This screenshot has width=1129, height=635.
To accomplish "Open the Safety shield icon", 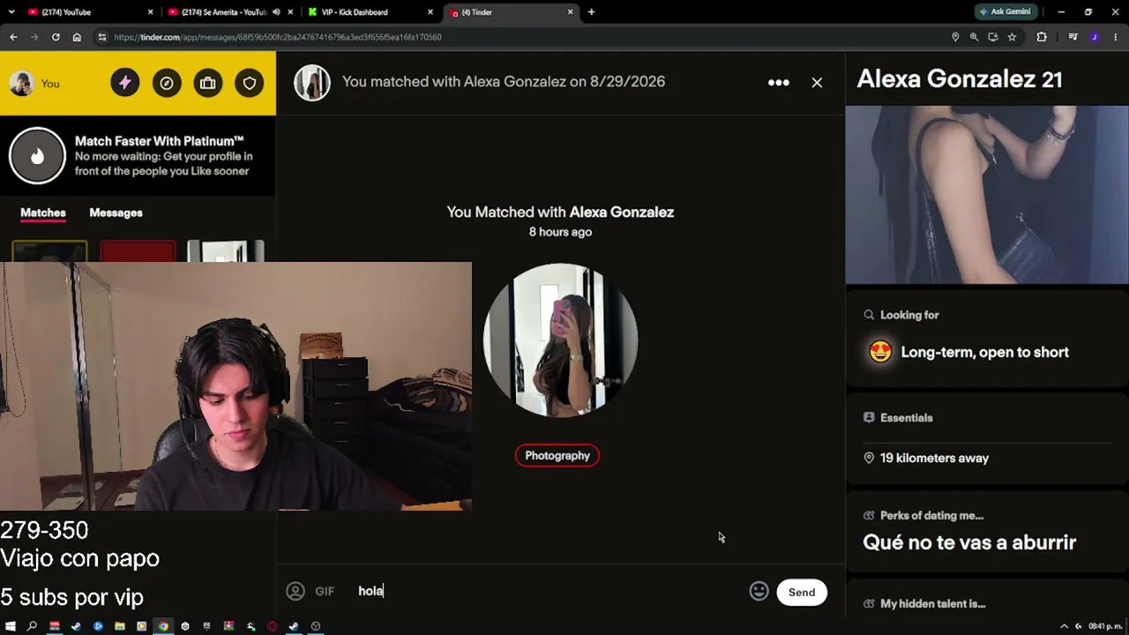I will (x=250, y=83).
